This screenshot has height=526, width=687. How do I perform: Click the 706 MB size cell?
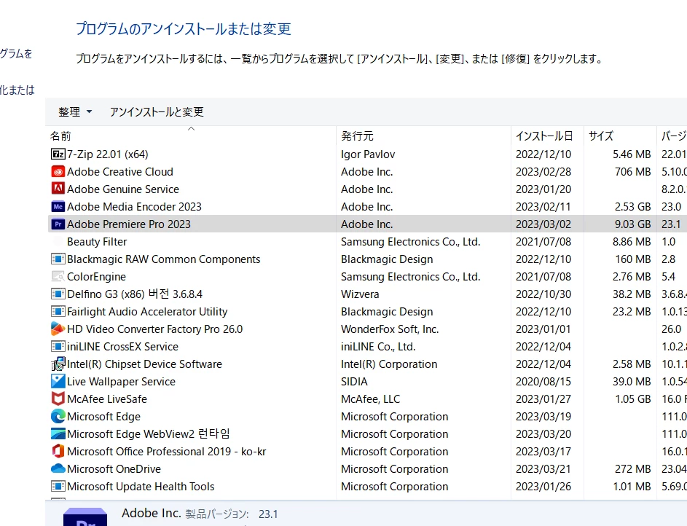[632, 172]
